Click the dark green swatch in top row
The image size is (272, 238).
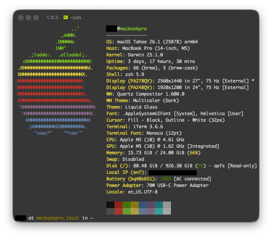(127, 205)
